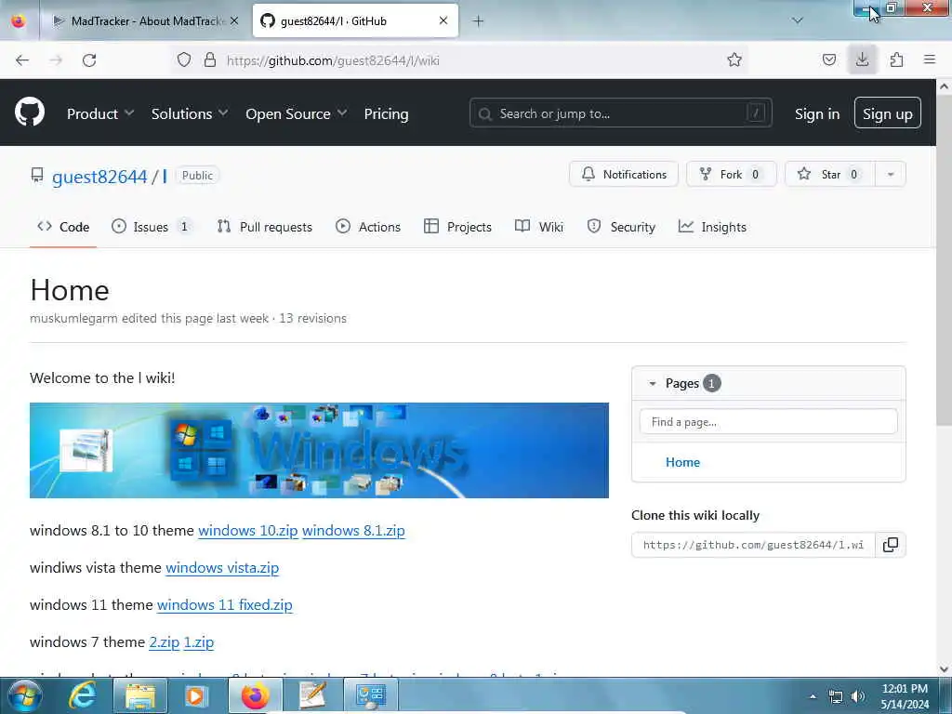Switch to the Pull requests tab
This screenshot has width=952, height=714.
click(265, 227)
